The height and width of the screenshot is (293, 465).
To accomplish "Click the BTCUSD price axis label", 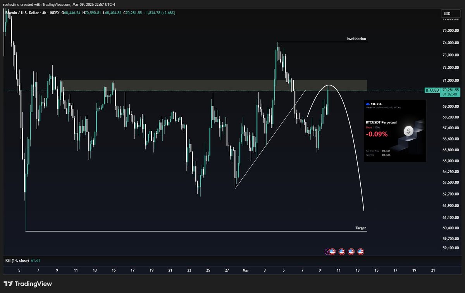I will coord(432,90).
